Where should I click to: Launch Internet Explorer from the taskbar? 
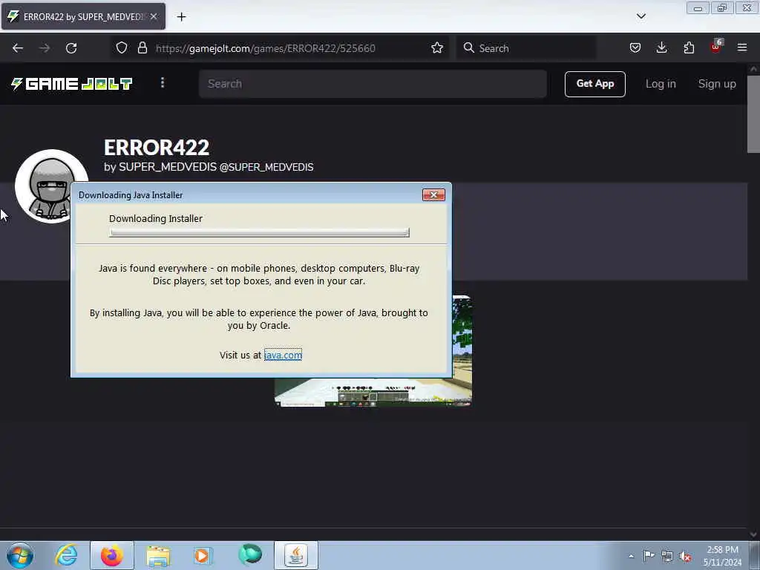66,555
